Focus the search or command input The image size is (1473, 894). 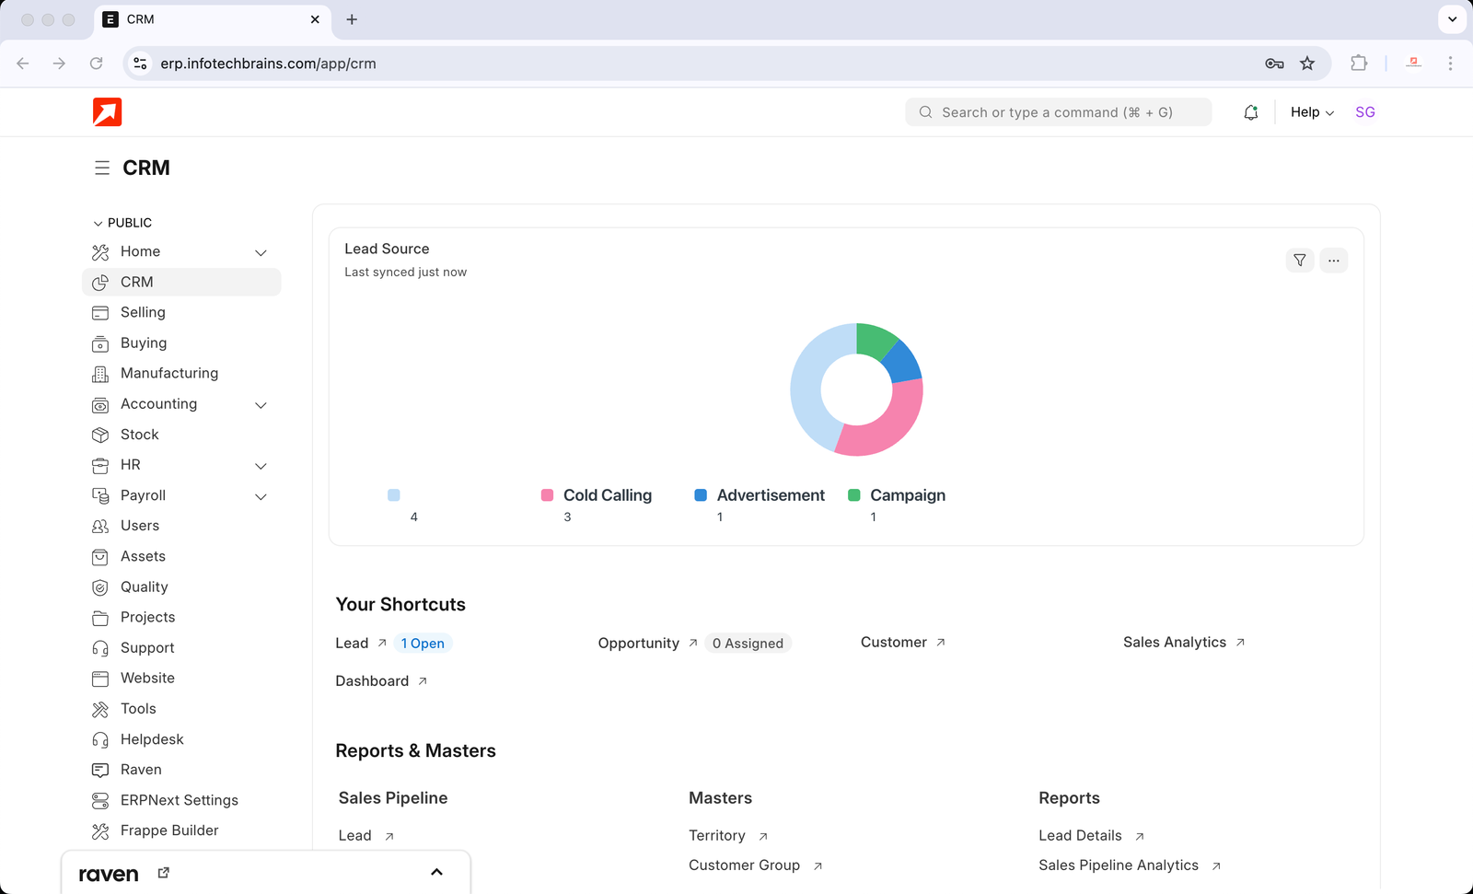[x=1057, y=112]
